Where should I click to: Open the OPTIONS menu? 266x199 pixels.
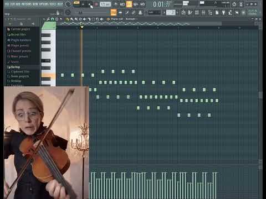44,4
